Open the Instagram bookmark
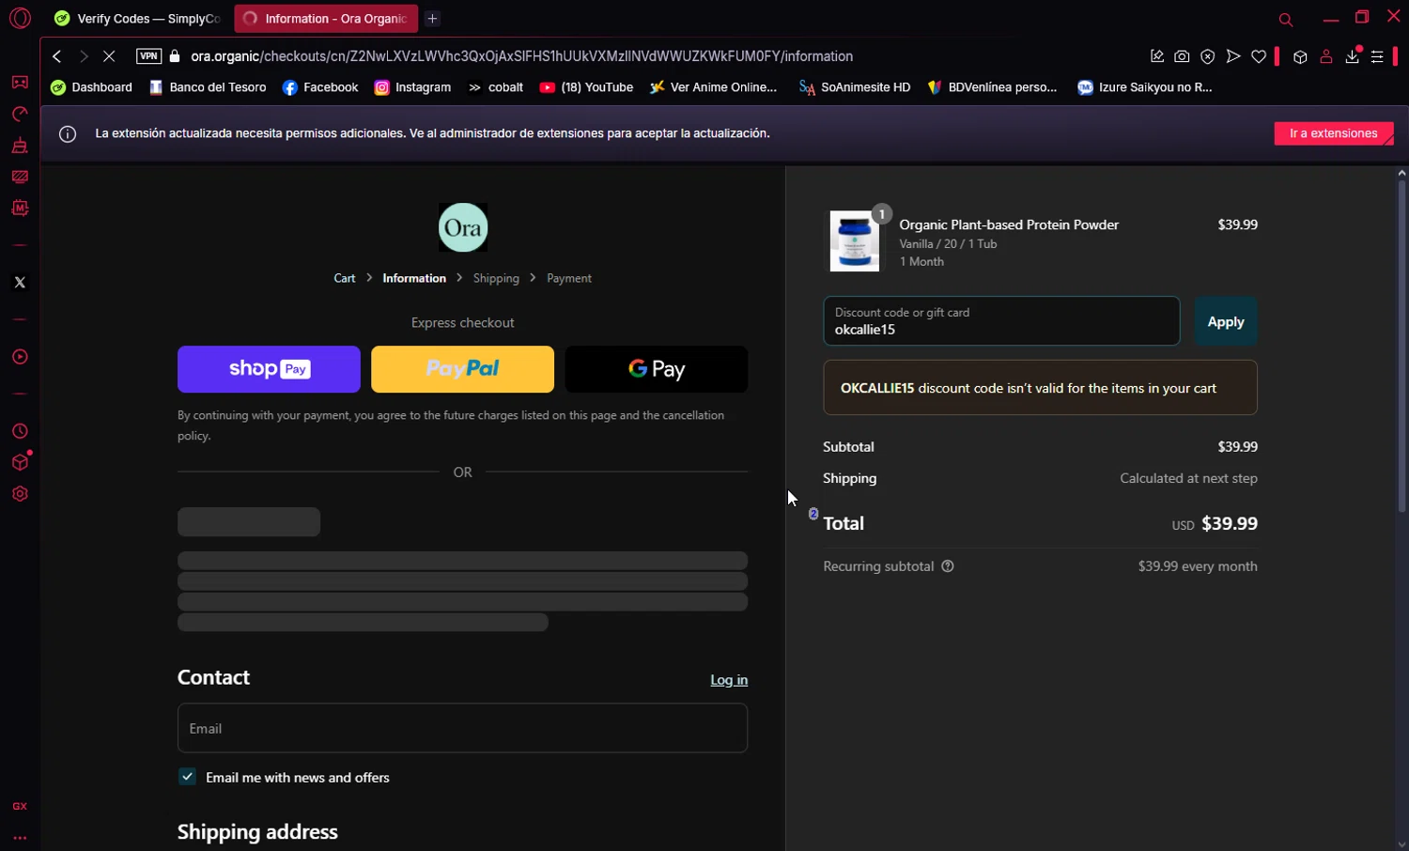The height and width of the screenshot is (851, 1409). point(412,87)
